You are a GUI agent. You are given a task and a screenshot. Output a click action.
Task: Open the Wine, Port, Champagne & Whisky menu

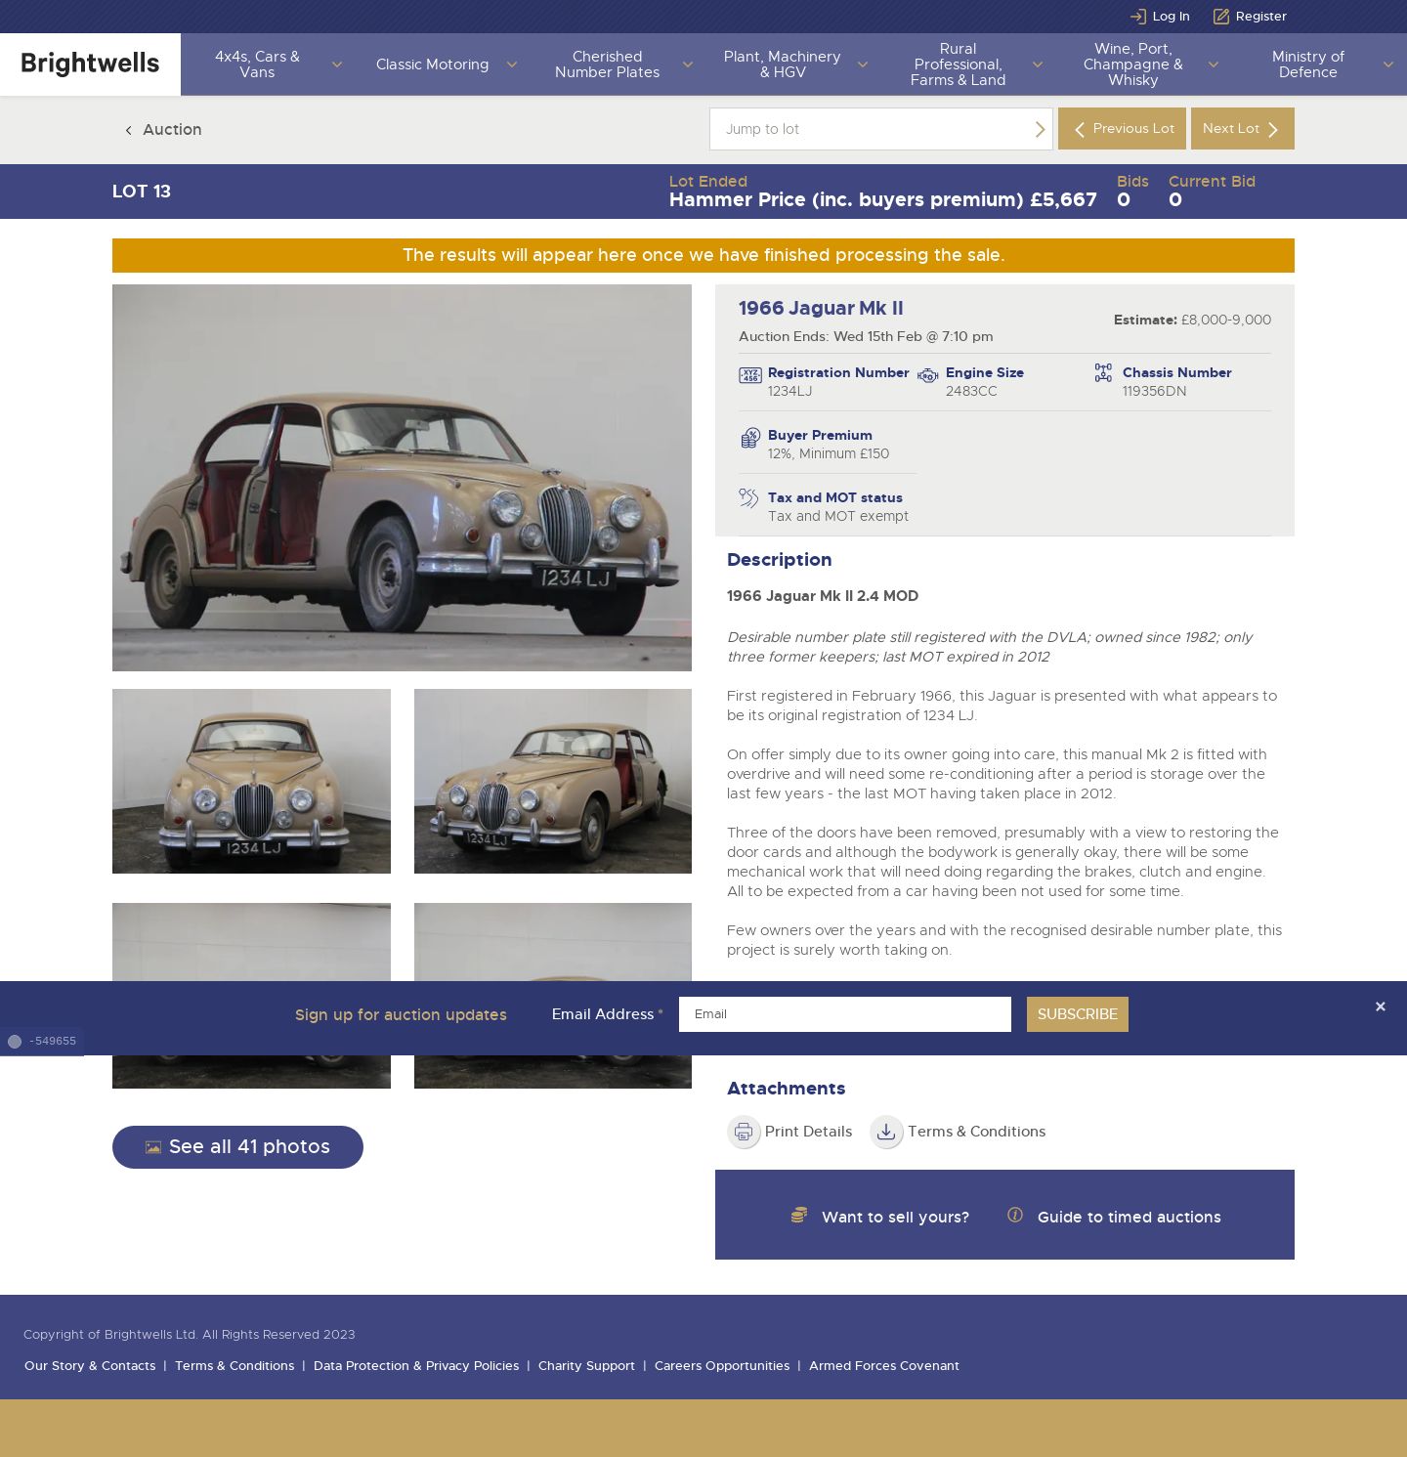pos(1132,64)
